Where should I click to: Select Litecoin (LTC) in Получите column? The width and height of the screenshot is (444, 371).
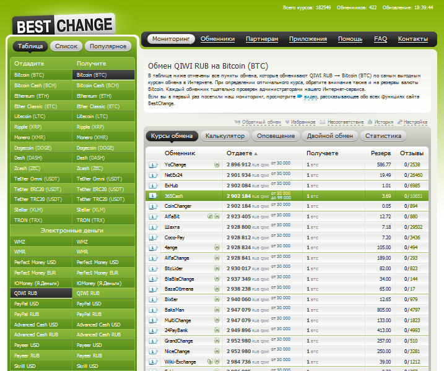(x=103, y=116)
